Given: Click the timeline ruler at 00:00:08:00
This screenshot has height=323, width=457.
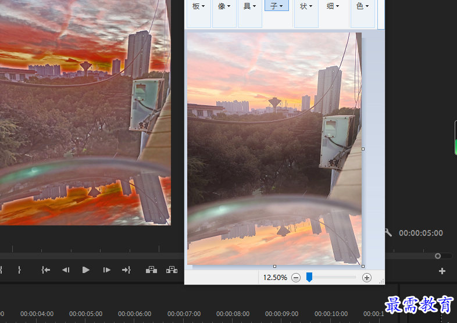Looking at the screenshot, I should [233, 314].
